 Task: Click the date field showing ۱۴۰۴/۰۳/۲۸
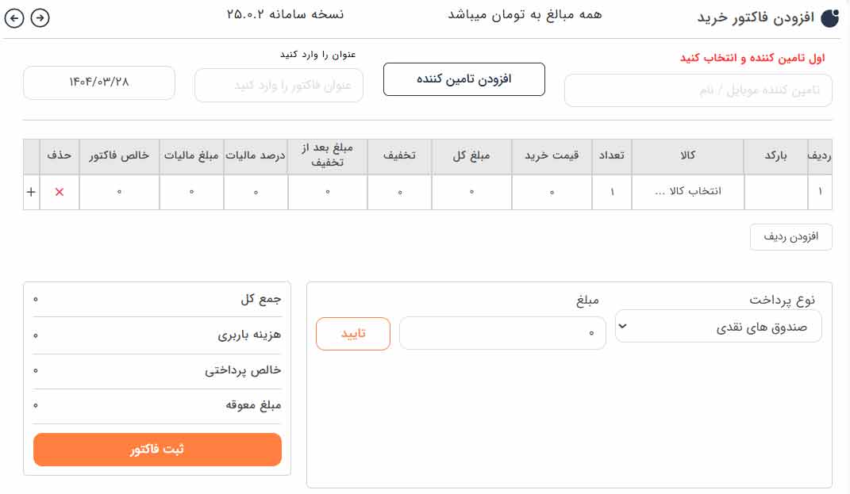(98, 82)
